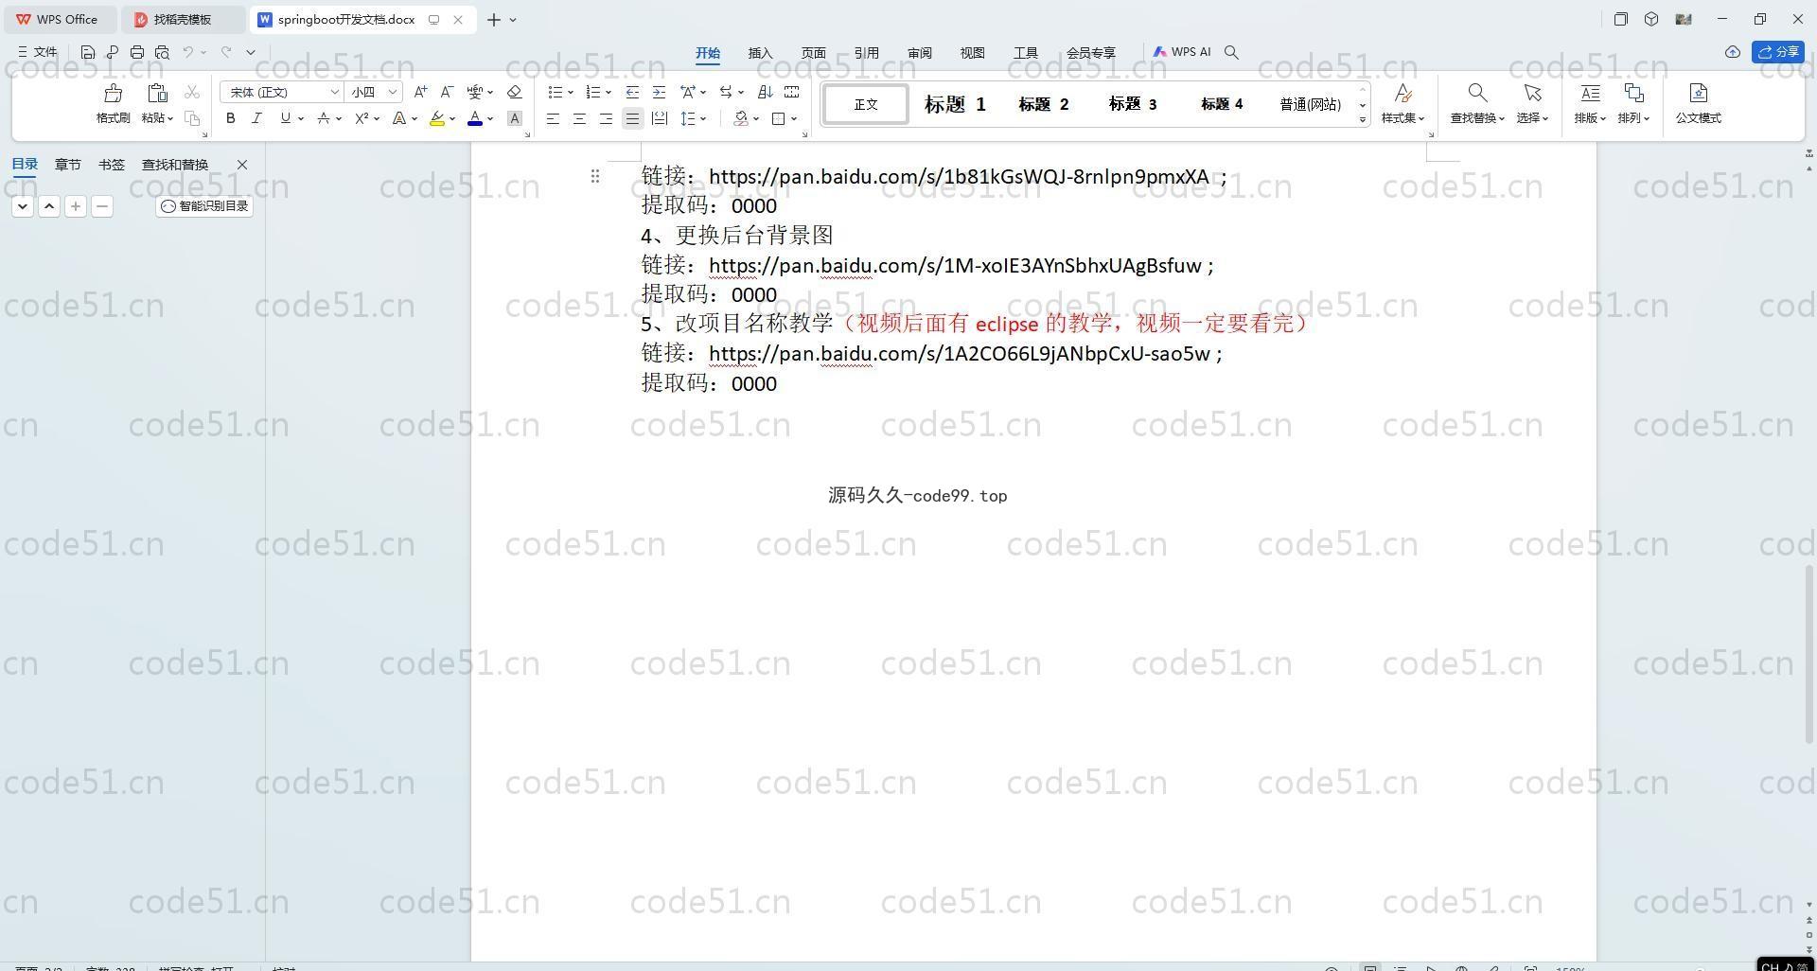Click the Sort (A-Z) icon
Image resolution: width=1817 pixels, height=971 pixels.
[x=766, y=92]
